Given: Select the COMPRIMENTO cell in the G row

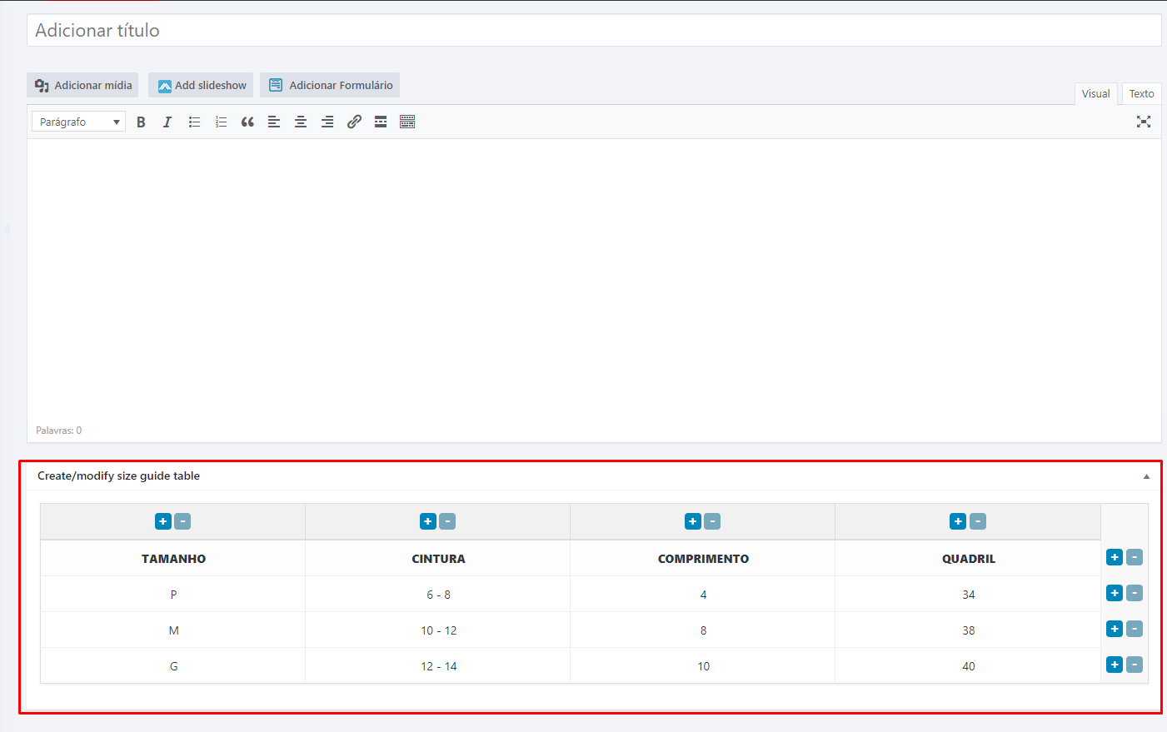Looking at the screenshot, I should [x=703, y=666].
